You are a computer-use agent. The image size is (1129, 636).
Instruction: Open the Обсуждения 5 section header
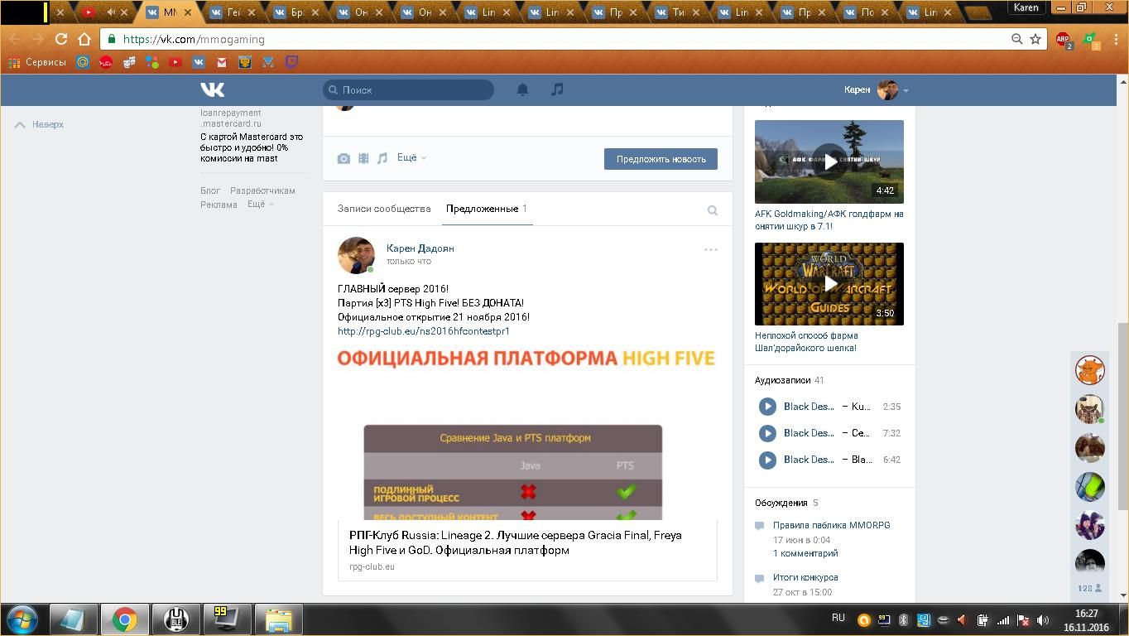[786, 503]
